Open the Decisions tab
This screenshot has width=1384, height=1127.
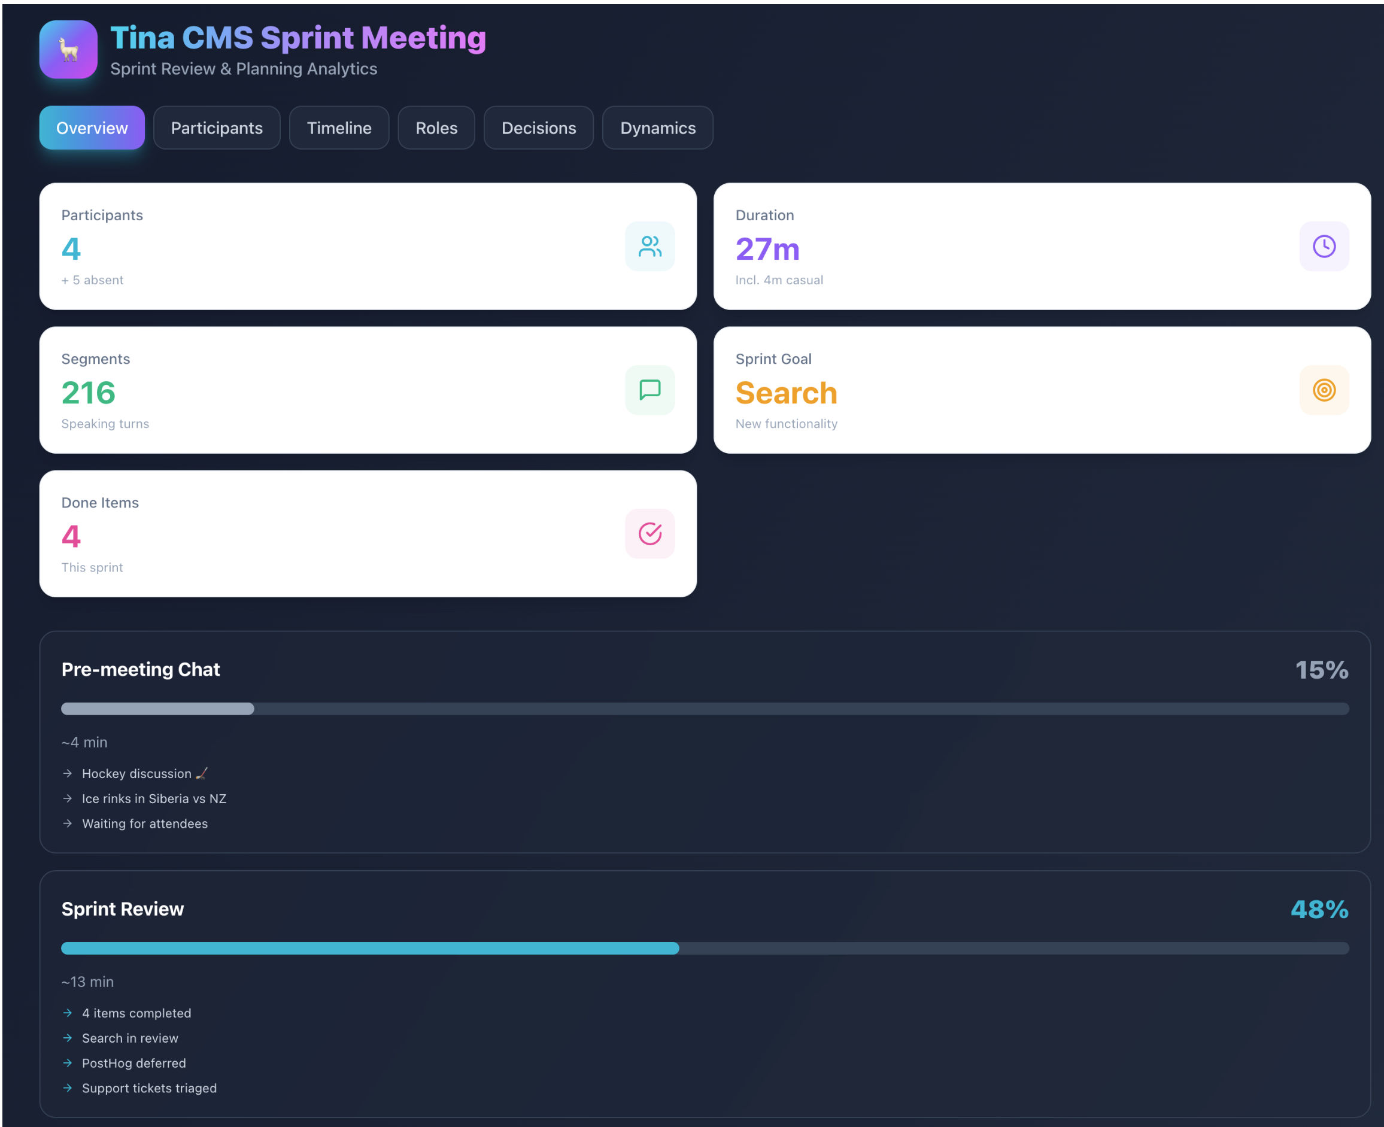pos(539,128)
